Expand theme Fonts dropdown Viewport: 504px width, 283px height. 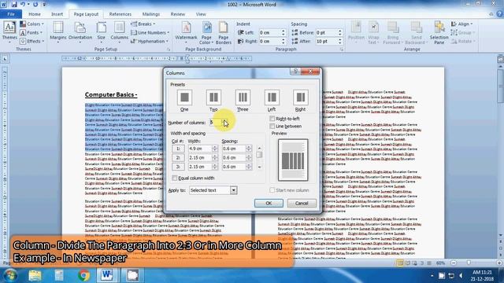[31, 33]
